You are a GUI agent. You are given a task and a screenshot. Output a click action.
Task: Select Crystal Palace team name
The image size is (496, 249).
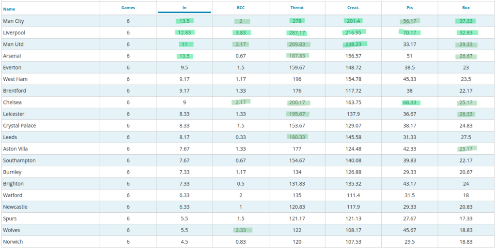[x=19, y=126]
